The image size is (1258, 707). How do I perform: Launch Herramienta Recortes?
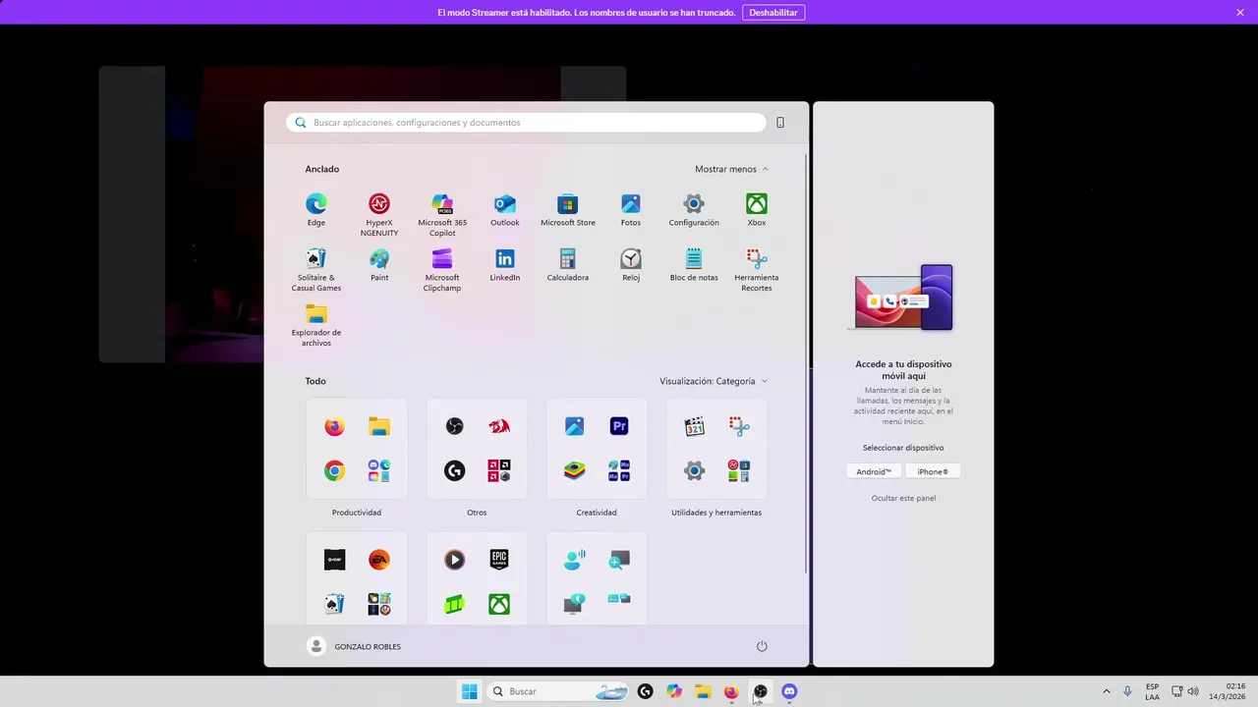pos(757,269)
